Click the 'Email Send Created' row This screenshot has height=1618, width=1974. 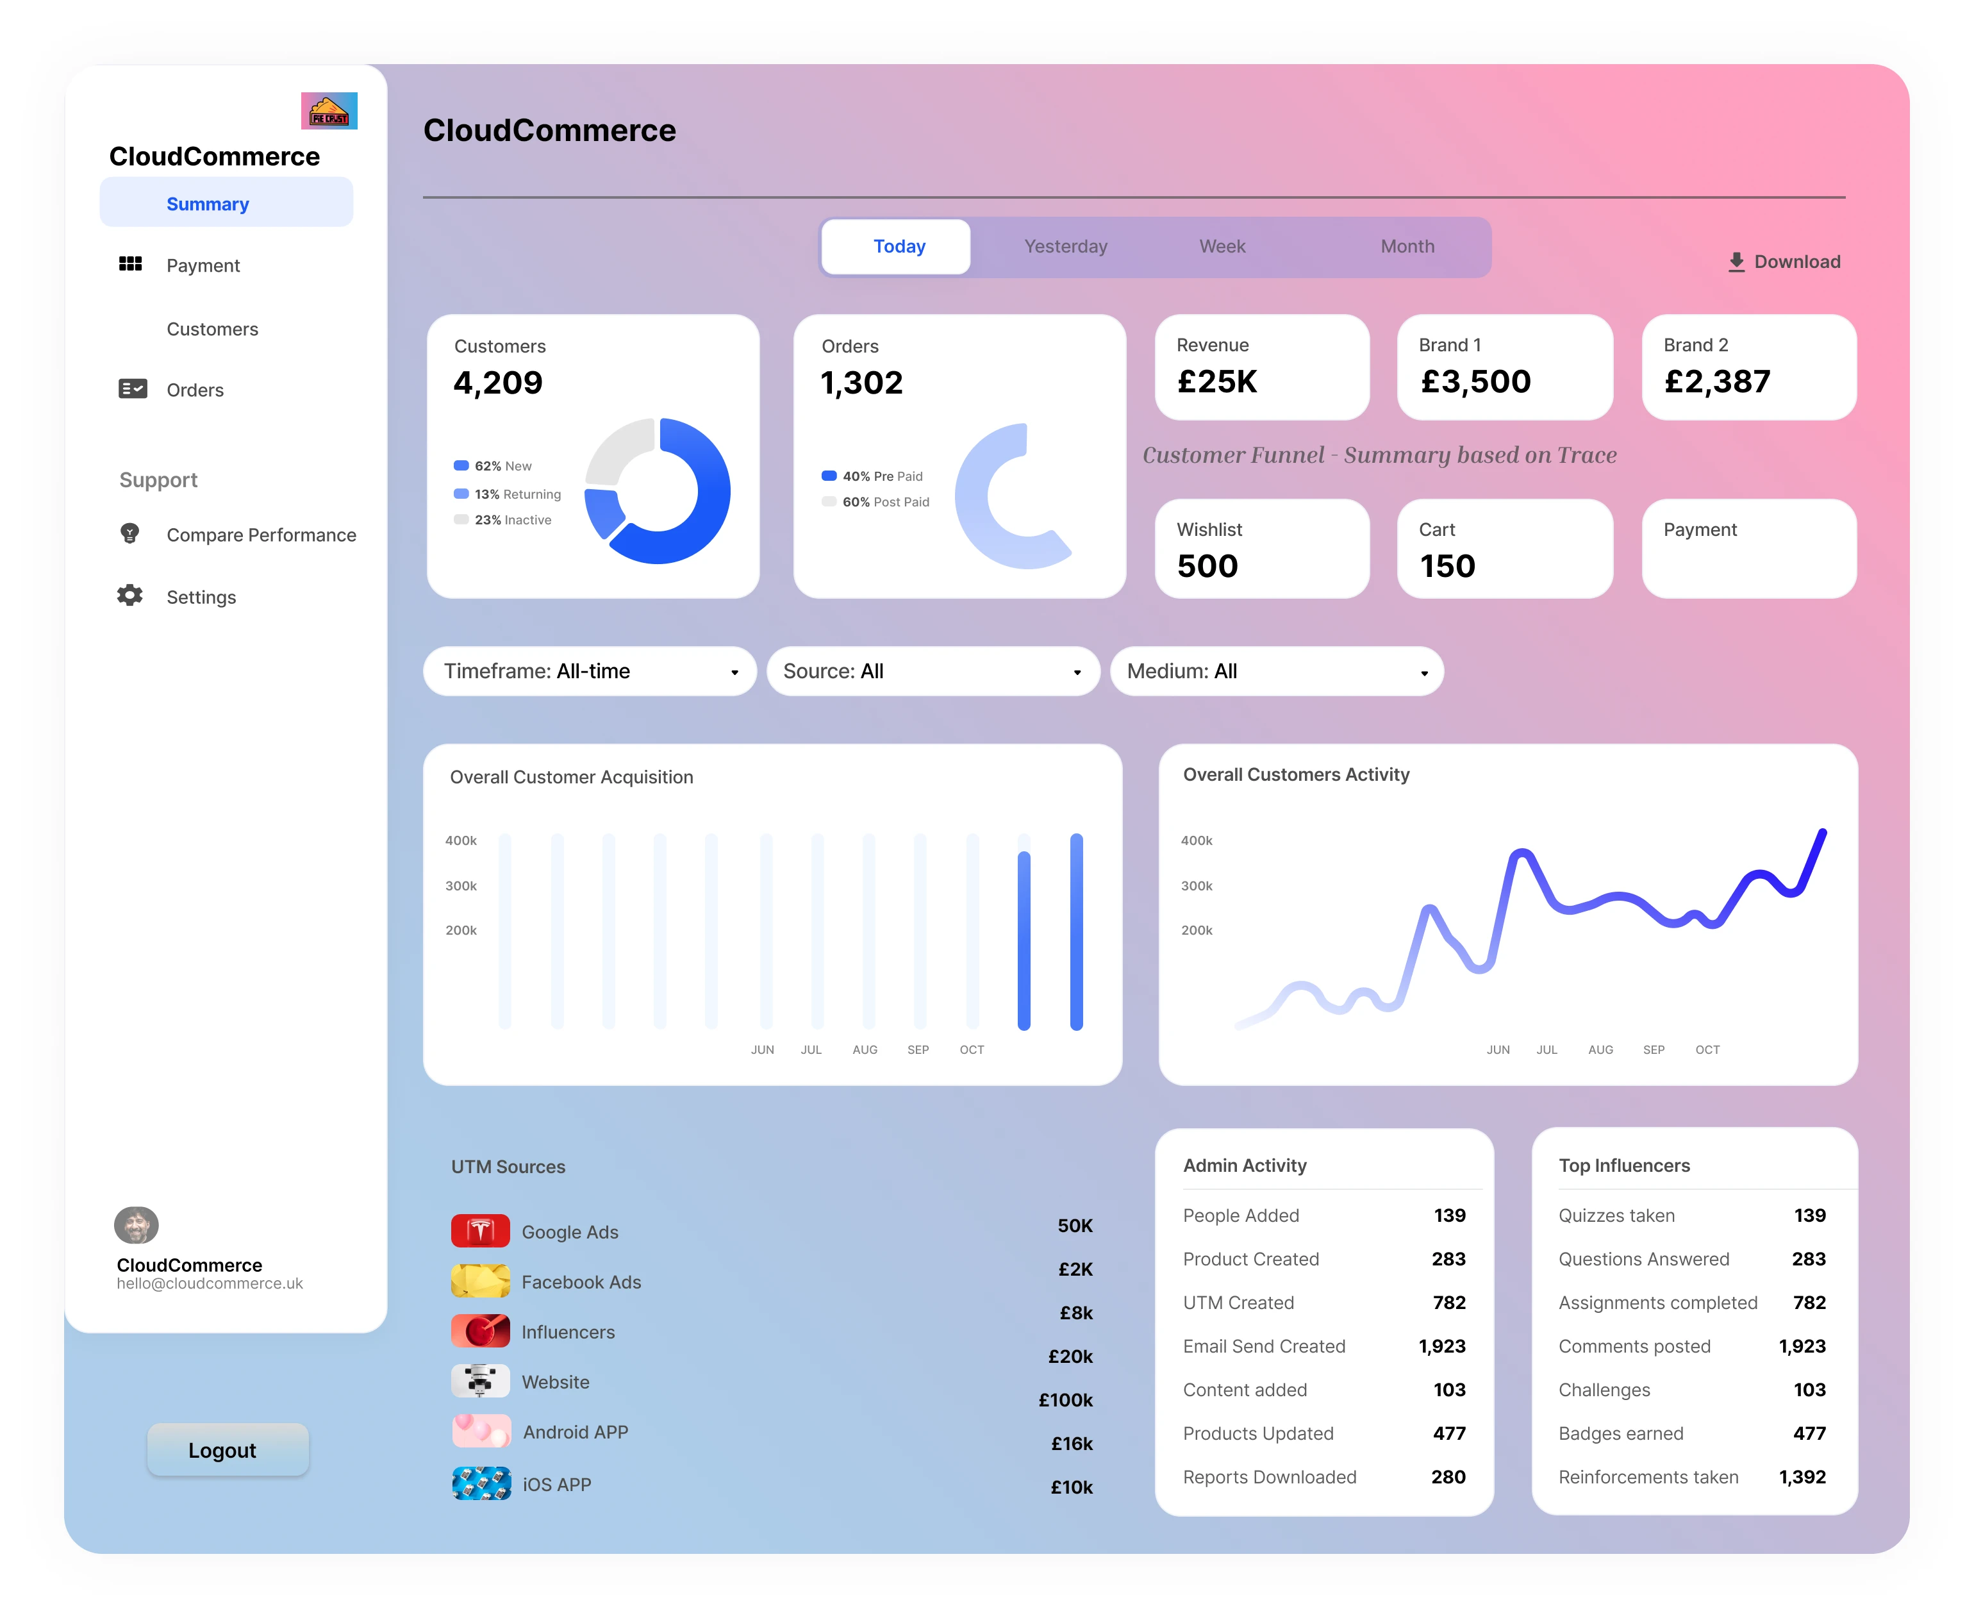(x=1323, y=1346)
